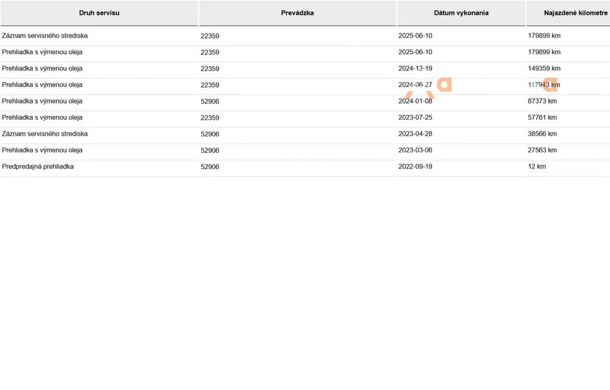Select Prehliadka s výmenou oleja at 179899 km

[42, 52]
